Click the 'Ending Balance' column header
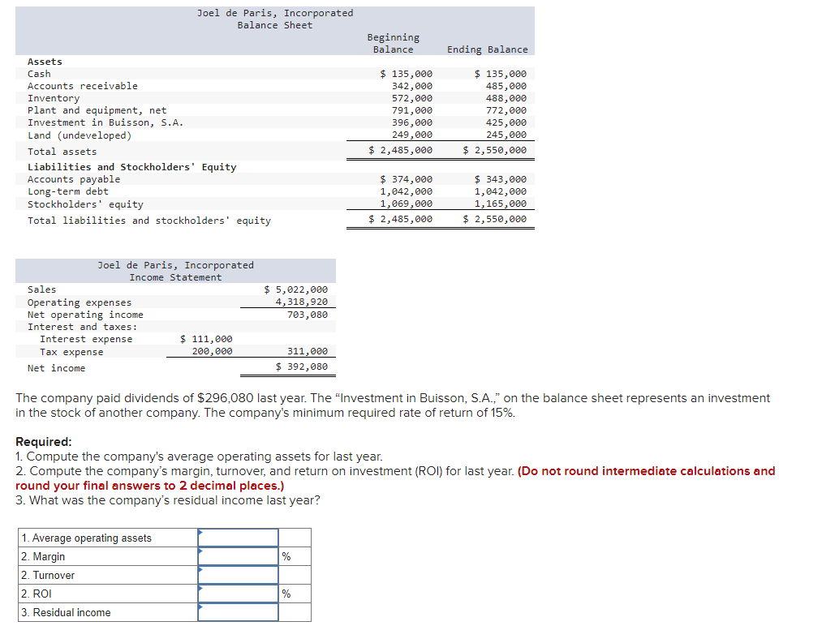The height and width of the screenshot is (643, 835). click(x=487, y=49)
